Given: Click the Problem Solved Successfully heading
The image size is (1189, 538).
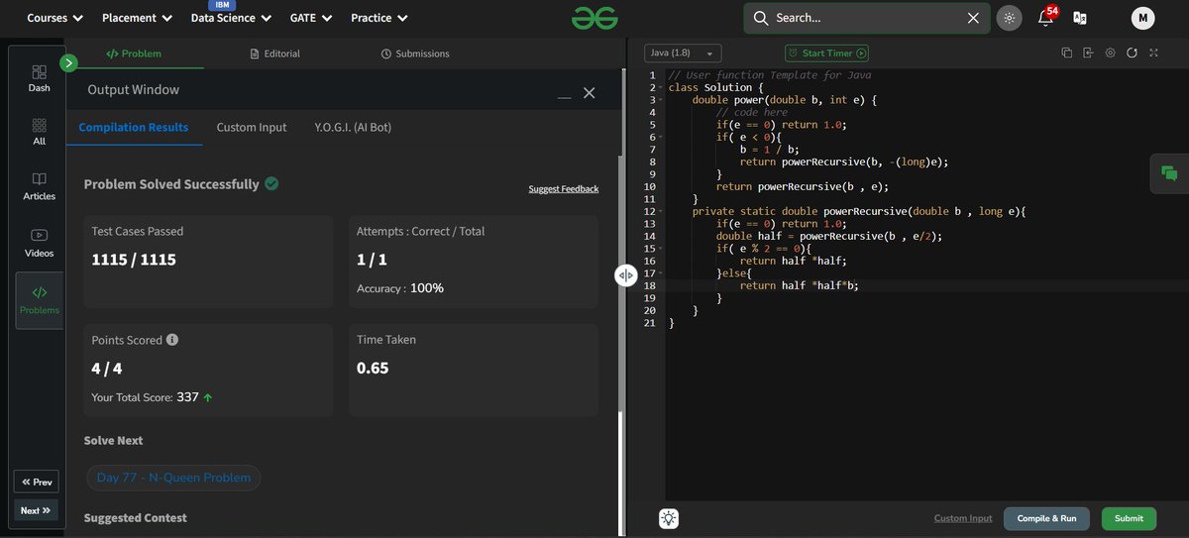Looking at the screenshot, I should tap(171, 184).
